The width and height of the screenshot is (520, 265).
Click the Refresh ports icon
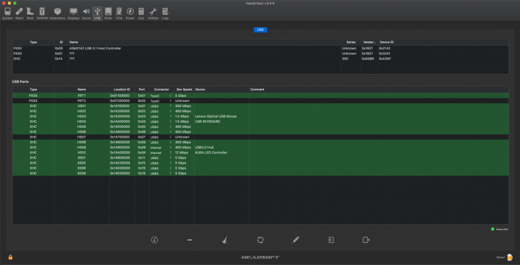[260, 240]
